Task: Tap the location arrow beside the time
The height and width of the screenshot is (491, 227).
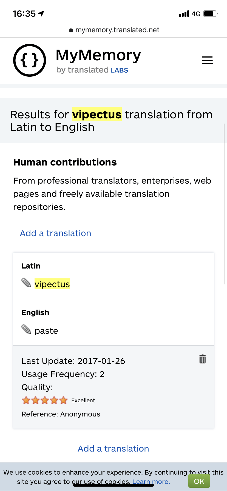Action: point(41,13)
